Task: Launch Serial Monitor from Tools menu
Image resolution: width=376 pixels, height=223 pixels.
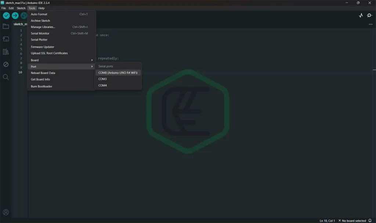Action: [61, 33]
